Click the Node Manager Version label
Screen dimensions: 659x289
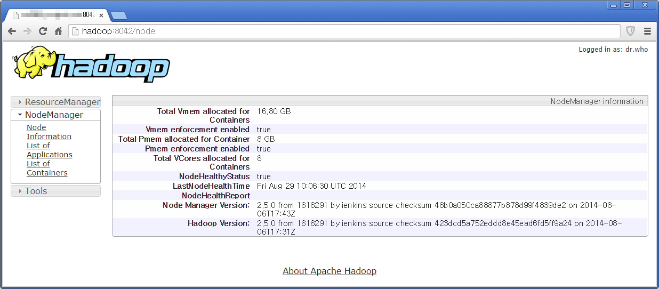(x=206, y=205)
